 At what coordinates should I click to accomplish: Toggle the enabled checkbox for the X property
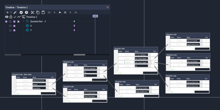click(x=14, y=26)
